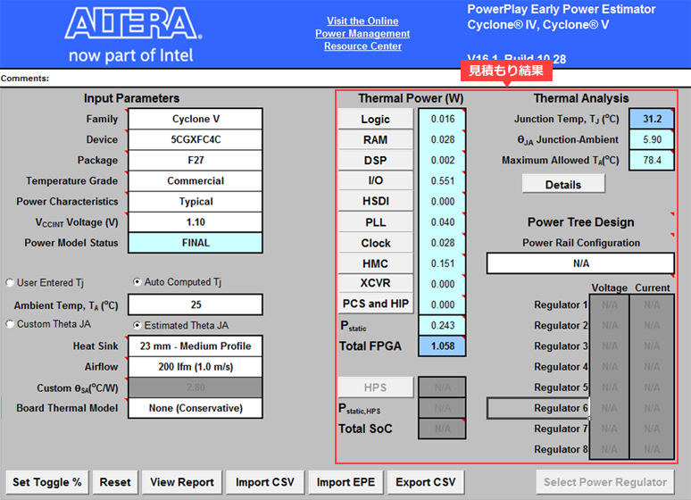Click the Import EPE button
The height and width of the screenshot is (500, 691).
(x=345, y=482)
